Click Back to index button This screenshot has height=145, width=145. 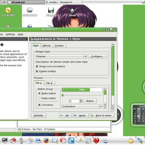(102, 116)
